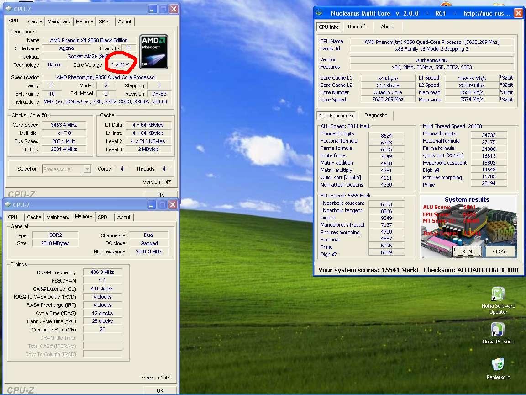
Task: Open the Processor #1 selection dropdown
Action: pyautogui.click(x=87, y=169)
